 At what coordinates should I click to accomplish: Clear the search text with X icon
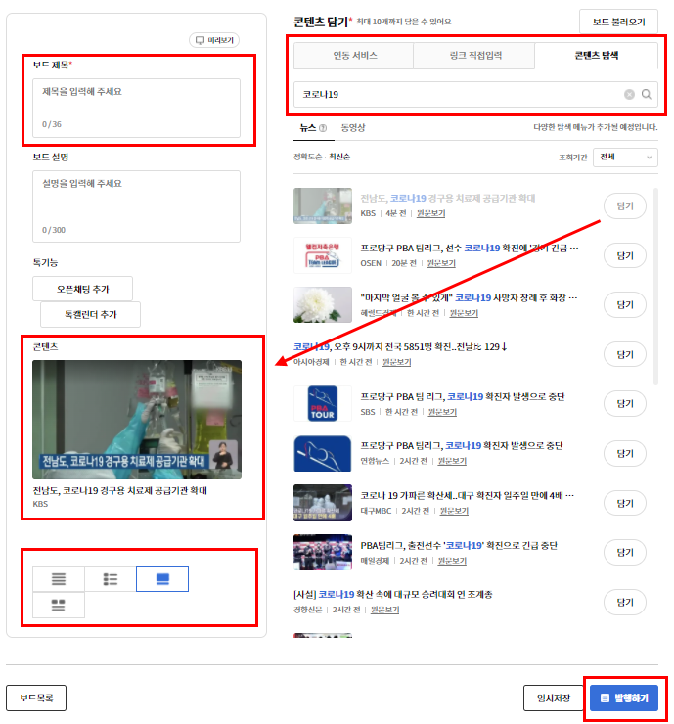[629, 94]
